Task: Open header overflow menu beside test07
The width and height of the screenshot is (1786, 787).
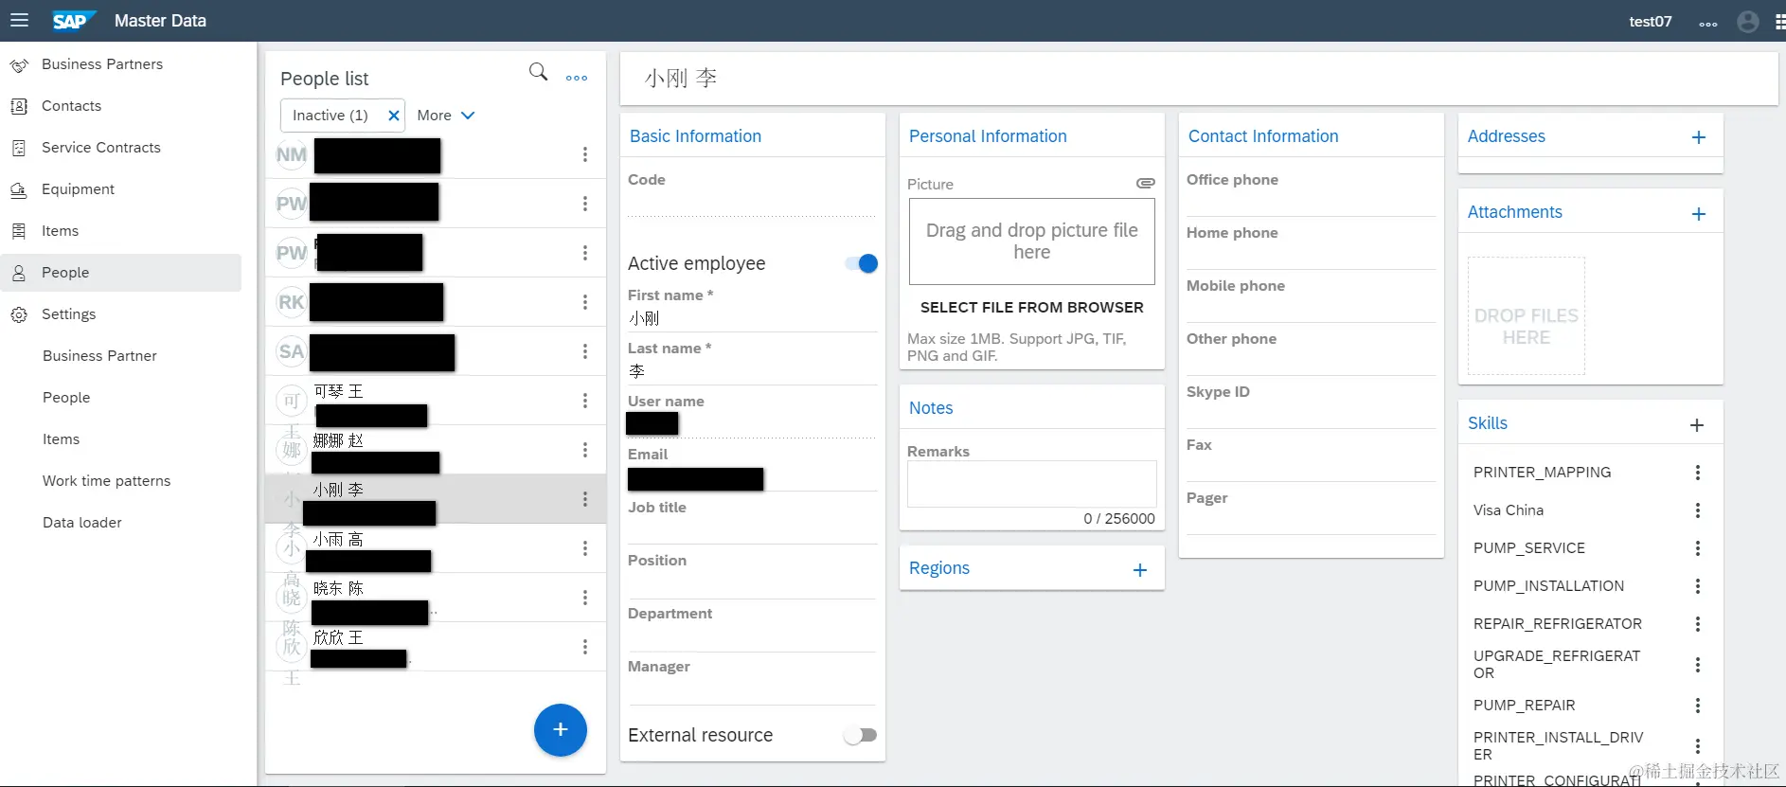Action: point(1708,23)
